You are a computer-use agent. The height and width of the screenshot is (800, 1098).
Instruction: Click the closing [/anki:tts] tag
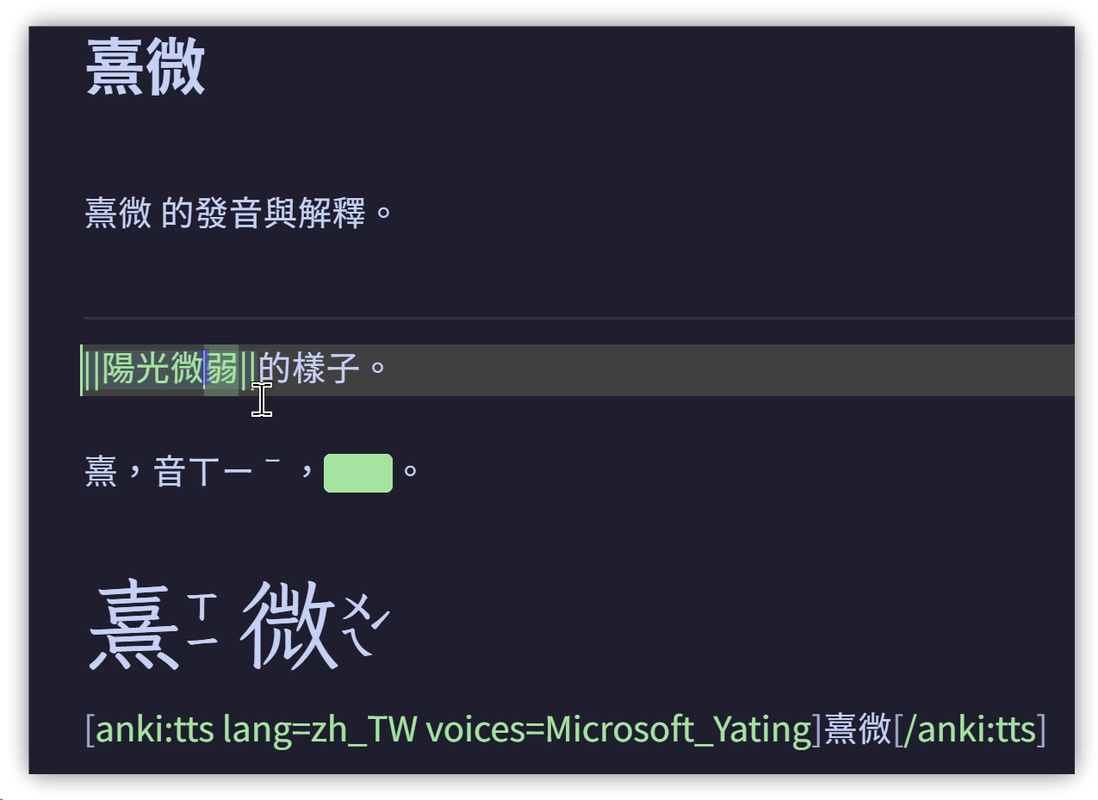click(970, 729)
